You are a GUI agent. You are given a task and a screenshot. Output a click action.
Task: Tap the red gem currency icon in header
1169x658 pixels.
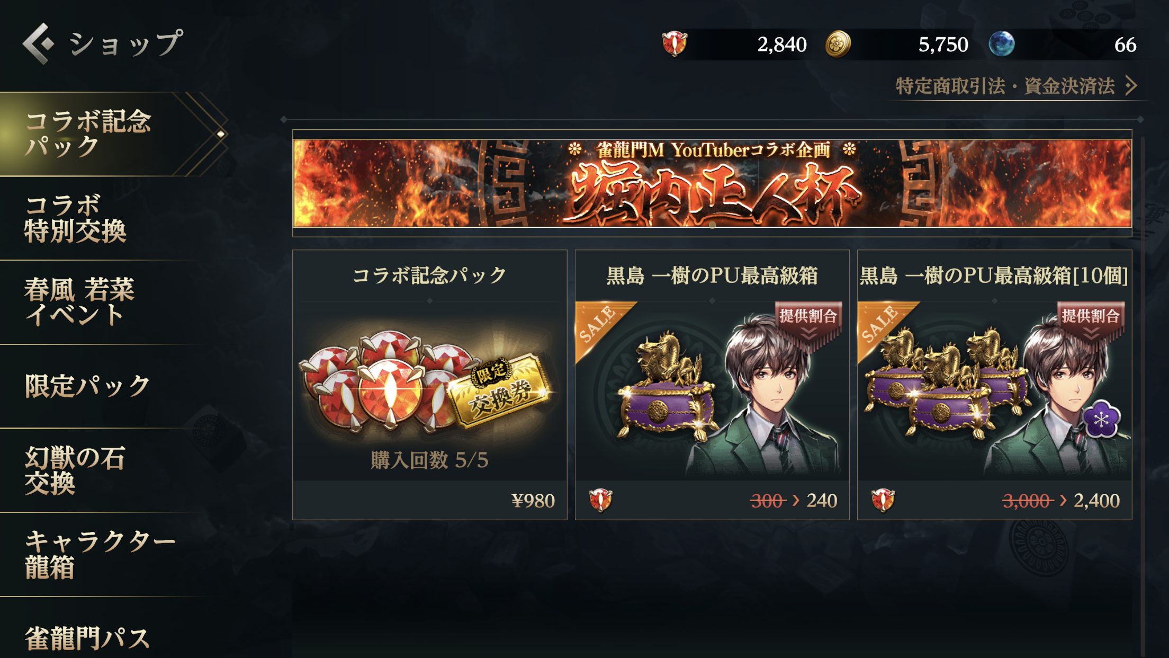(675, 44)
